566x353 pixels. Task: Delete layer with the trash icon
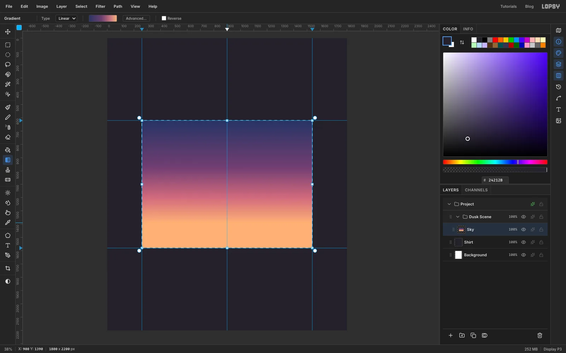coord(540,335)
